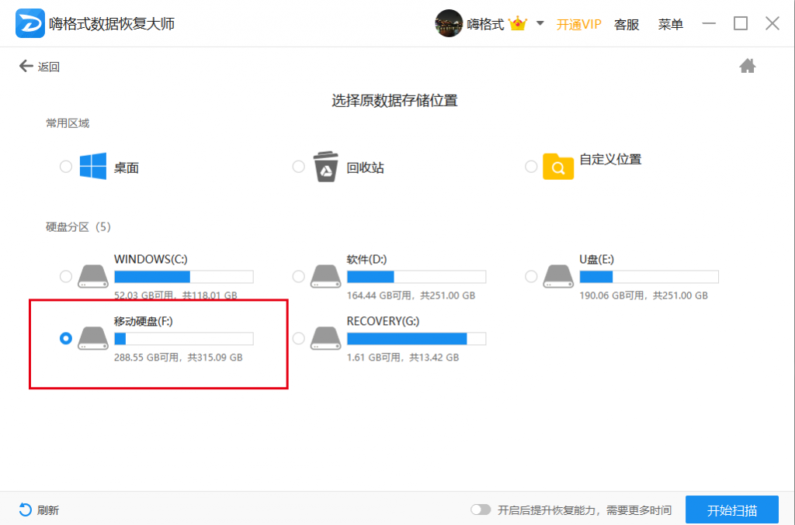The image size is (795, 525).
Task: Select the U盘(E:) radio button
Action: 531,276
